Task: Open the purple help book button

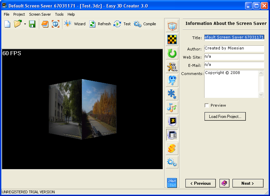Action: 224,183
